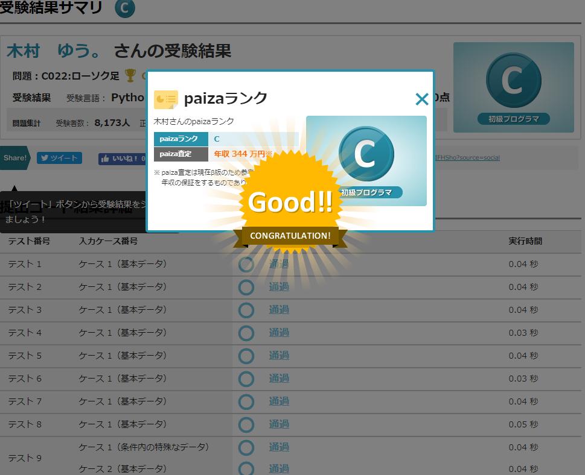Click 0.05 秒 execution time value

click(523, 424)
